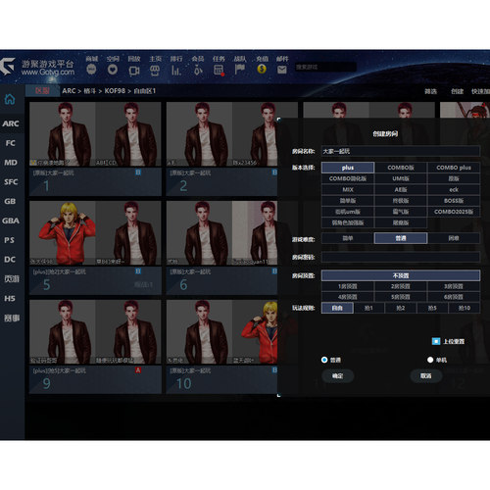Viewport: 490px width, 490px height.
Task: Click the room password input field
Action: click(x=401, y=257)
